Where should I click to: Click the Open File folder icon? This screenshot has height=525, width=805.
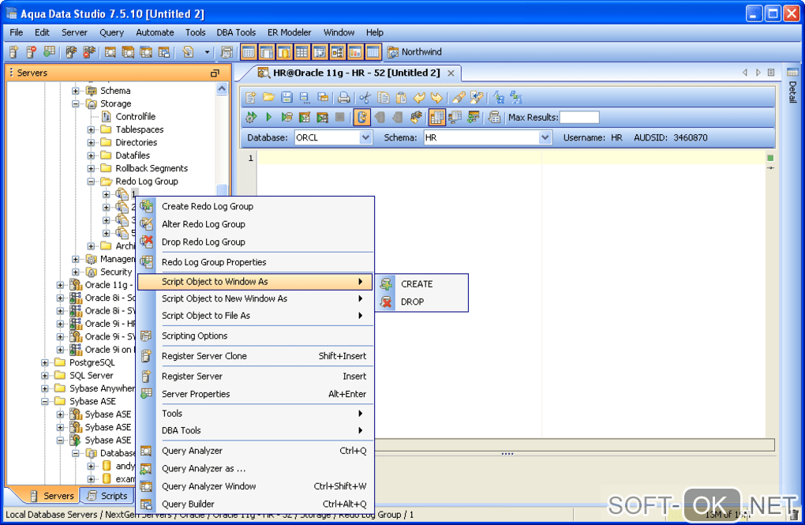pos(268,97)
